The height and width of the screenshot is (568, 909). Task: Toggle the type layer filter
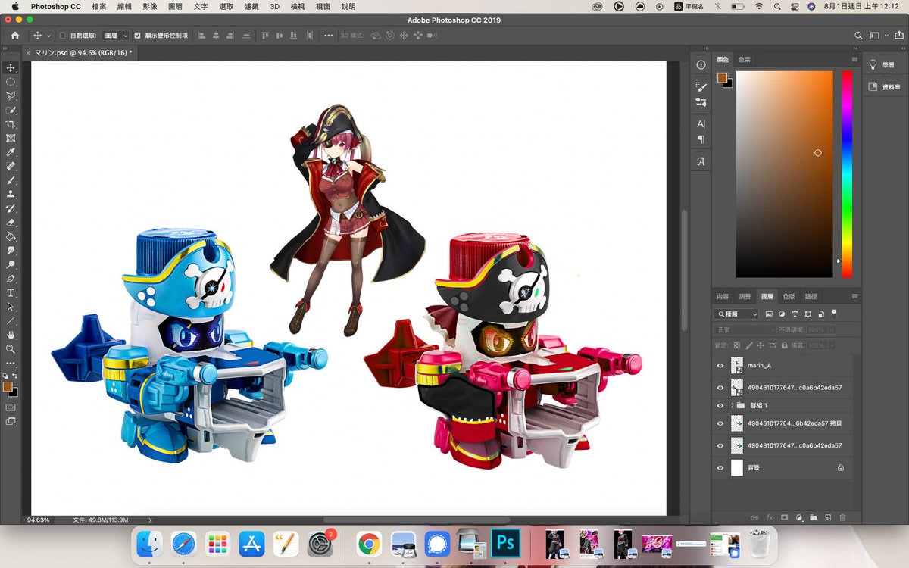click(795, 314)
